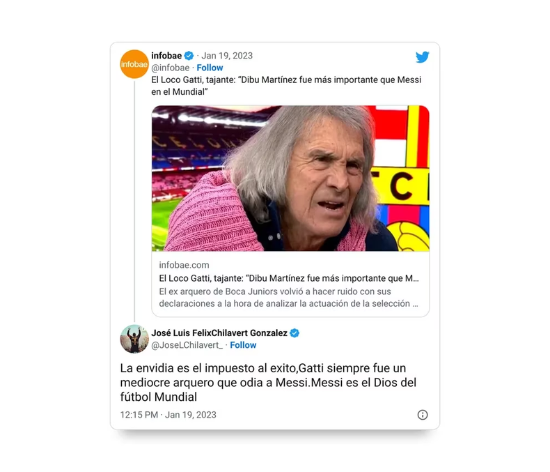
Task: Click José Luis FelixChilavert Gonzalez name
Action: (219, 333)
